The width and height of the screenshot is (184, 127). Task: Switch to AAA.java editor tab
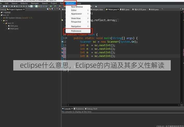(x=154, y=10)
